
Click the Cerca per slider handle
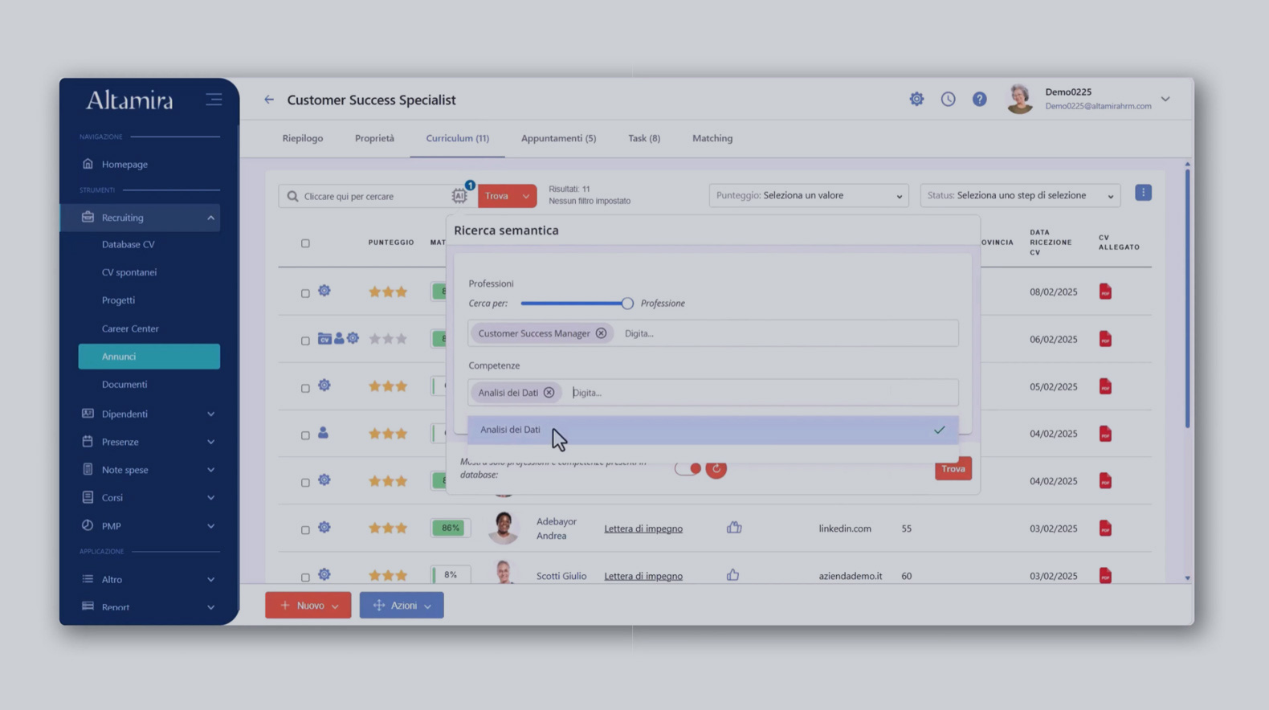[x=627, y=304]
